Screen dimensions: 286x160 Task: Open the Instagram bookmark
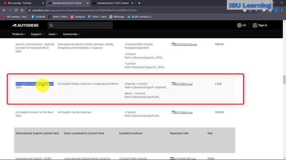[78, 17]
